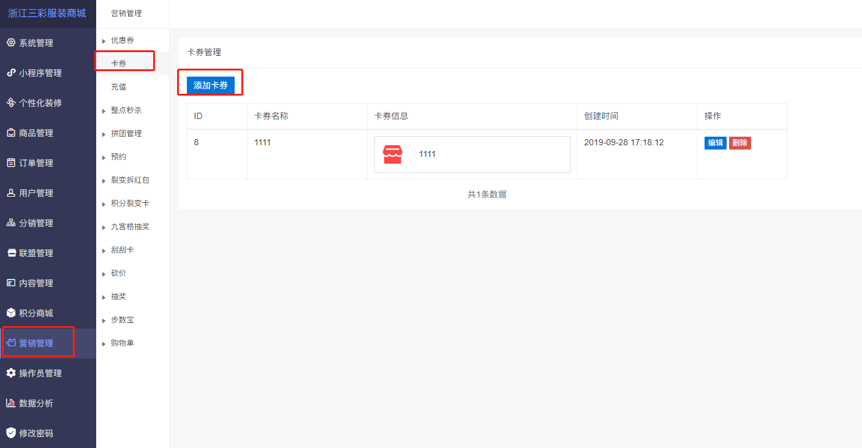862x448 pixels.
Task: Click 删除 for card 1111
Action: [740, 143]
